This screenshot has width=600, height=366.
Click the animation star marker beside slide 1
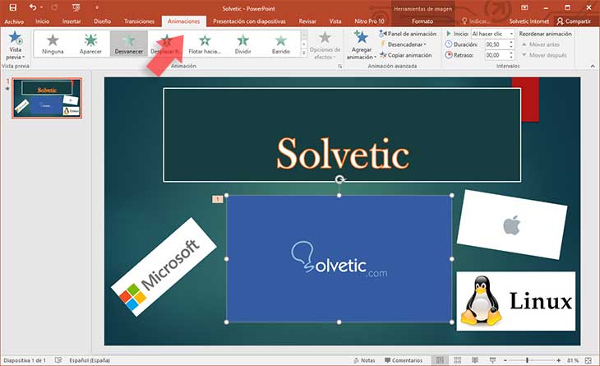[7, 89]
